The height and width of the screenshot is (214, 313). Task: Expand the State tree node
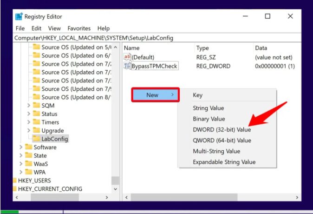click(x=21, y=155)
